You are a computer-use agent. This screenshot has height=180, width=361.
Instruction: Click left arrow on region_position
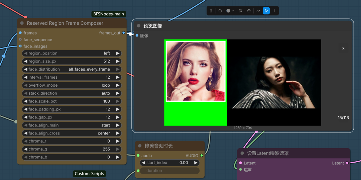25,53
